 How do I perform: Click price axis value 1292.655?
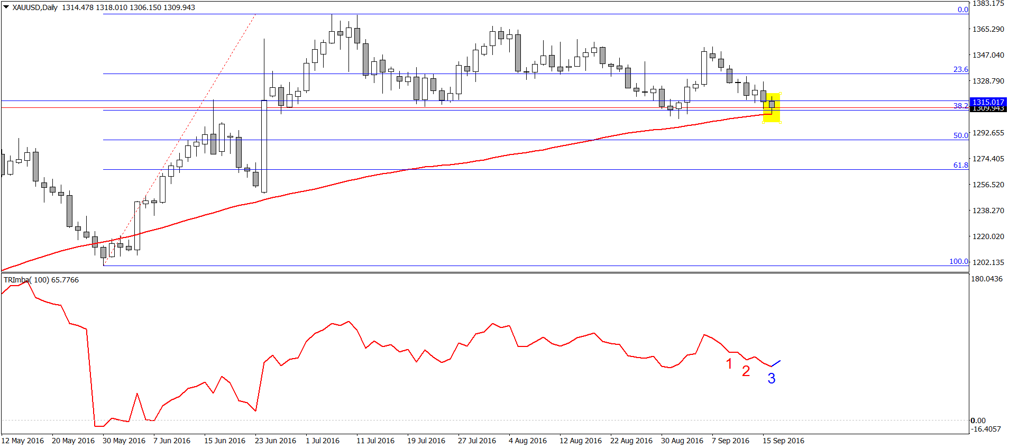[x=988, y=133]
